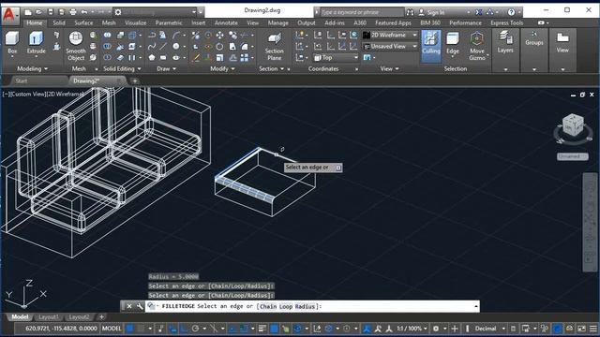Toggle lineweight display in status bar
This screenshot has height=337, width=600.
[x=262, y=329]
